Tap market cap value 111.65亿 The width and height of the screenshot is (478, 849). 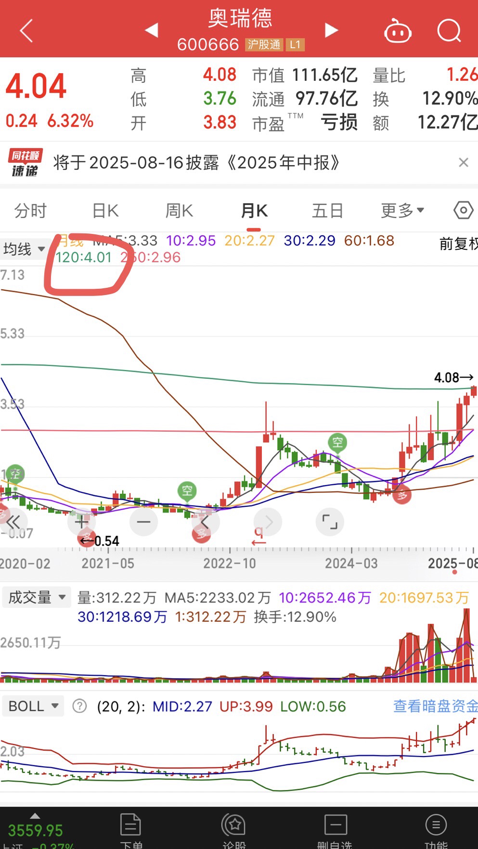[x=325, y=75]
